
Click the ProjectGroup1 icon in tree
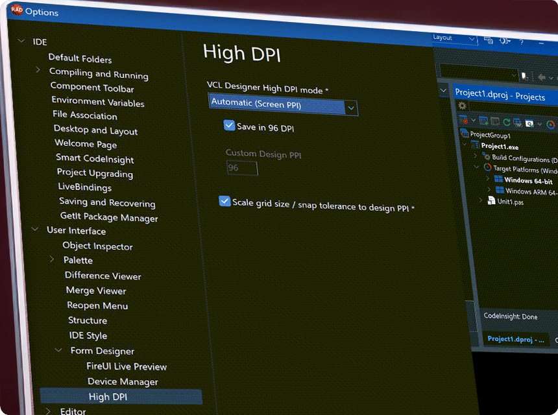(x=464, y=134)
